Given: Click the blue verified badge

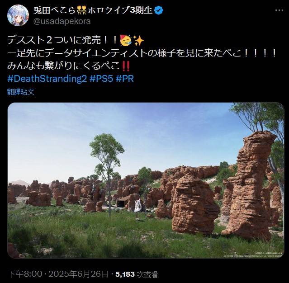Looking at the screenshot, I should point(158,10).
